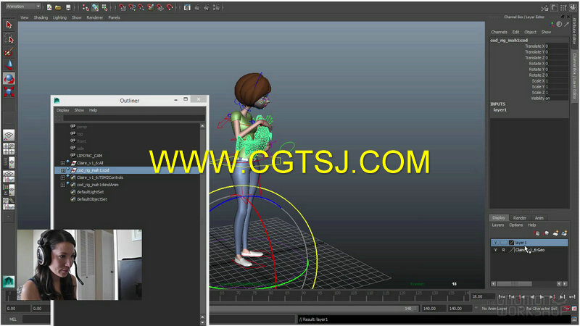Create layer from selected objects
This screenshot has width=580, height=326.
(x=565, y=233)
